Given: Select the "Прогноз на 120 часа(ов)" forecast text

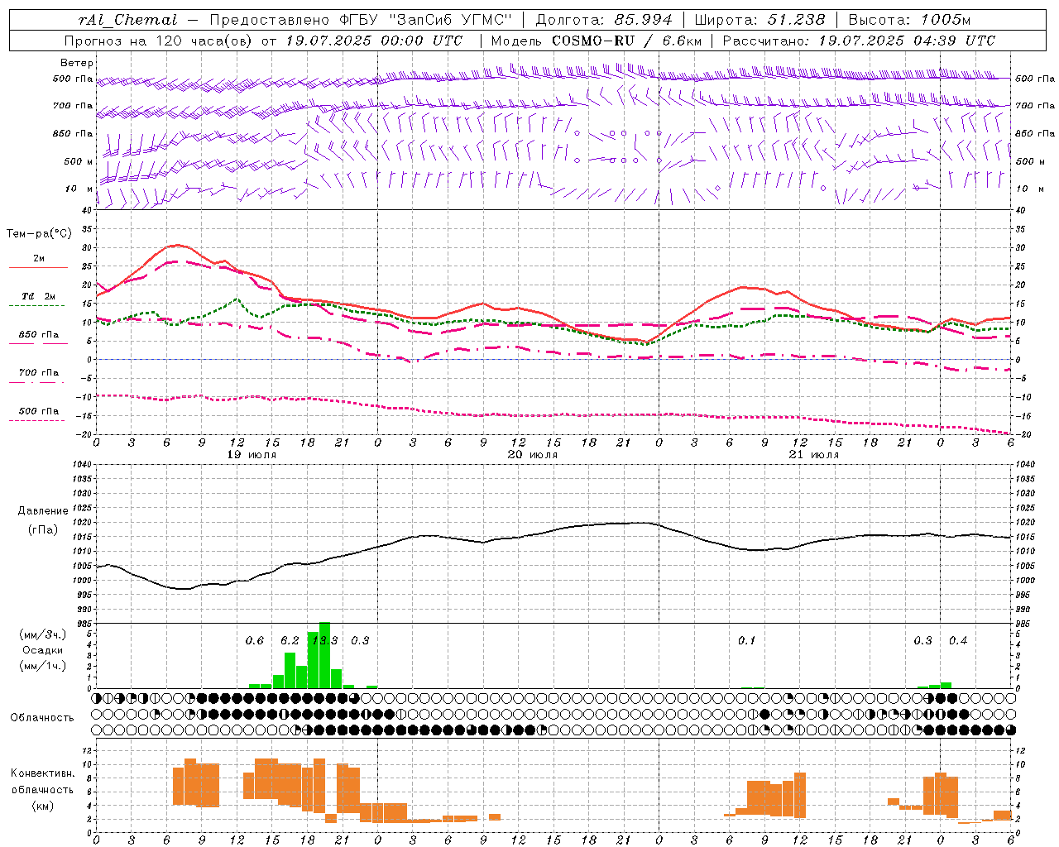Looking at the screenshot, I should click(x=160, y=41).
